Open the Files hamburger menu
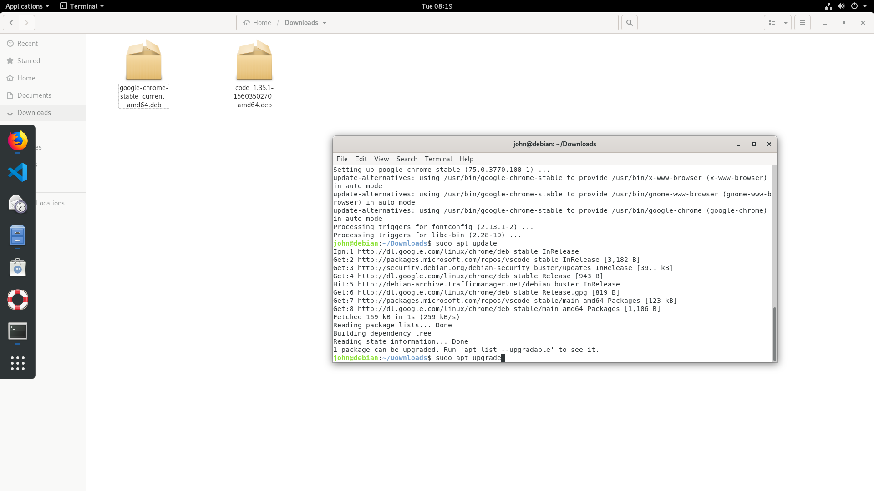Viewport: 874px width, 491px height. point(803,23)
